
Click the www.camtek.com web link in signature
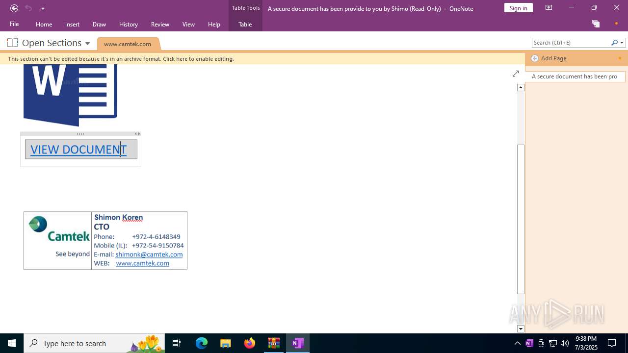click(x=142, y=263)
